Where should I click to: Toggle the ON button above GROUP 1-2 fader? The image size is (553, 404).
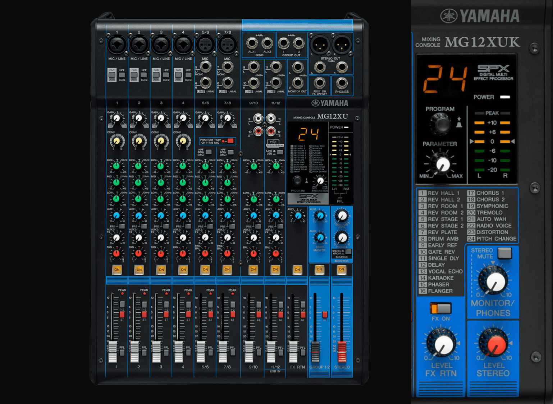point(319,269)
